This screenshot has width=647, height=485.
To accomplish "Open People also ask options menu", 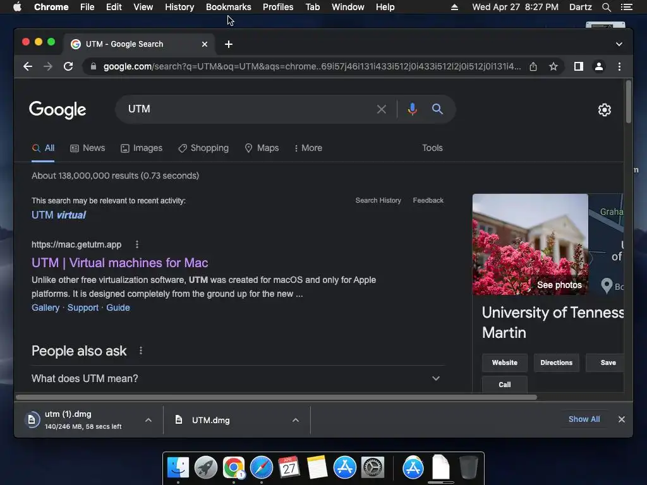I will (141, 350).
